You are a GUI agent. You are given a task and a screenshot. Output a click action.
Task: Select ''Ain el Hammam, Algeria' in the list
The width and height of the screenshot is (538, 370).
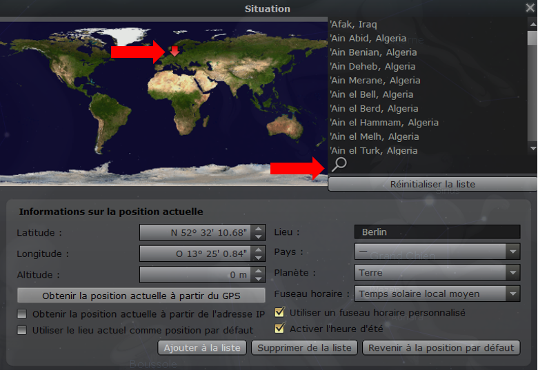coord(384,123)
